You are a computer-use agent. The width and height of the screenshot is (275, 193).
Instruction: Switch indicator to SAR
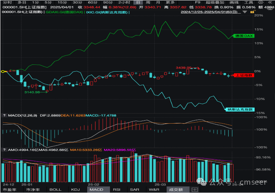tap(134, 190)
